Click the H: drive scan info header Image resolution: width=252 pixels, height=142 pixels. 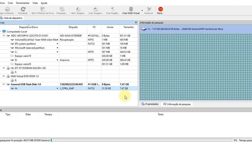point(196,29)
